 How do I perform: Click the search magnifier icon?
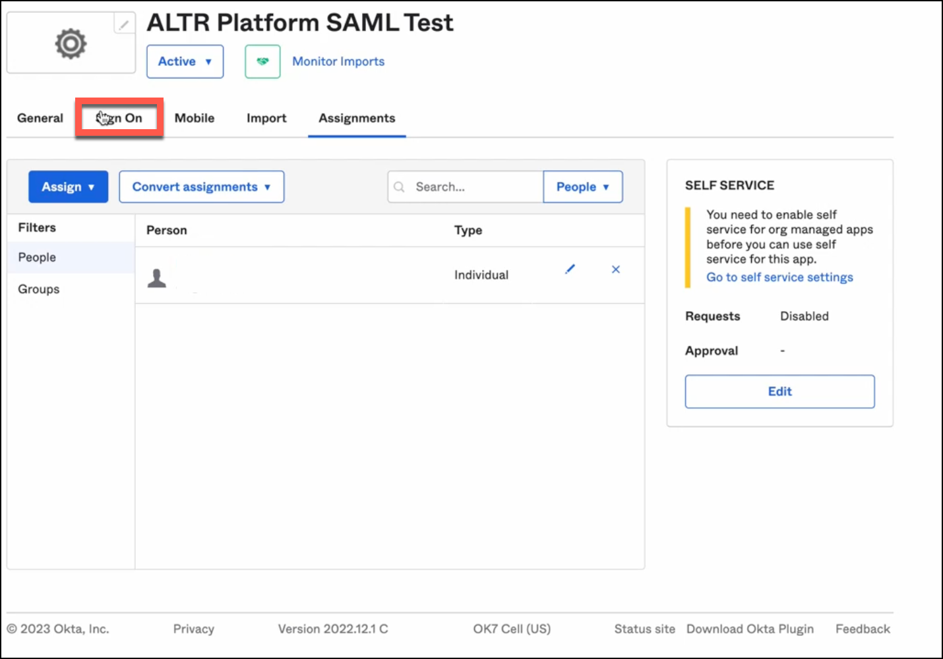pos(399,187)
